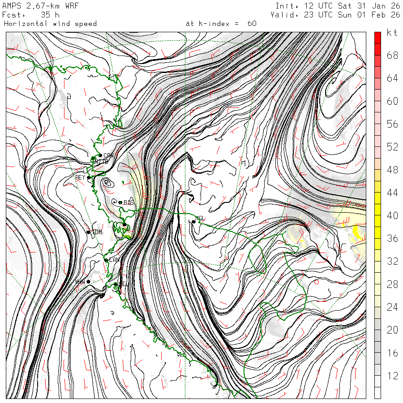Click the REY station label on the map
Screen dimensions: 403x403
tap(80, 178)
